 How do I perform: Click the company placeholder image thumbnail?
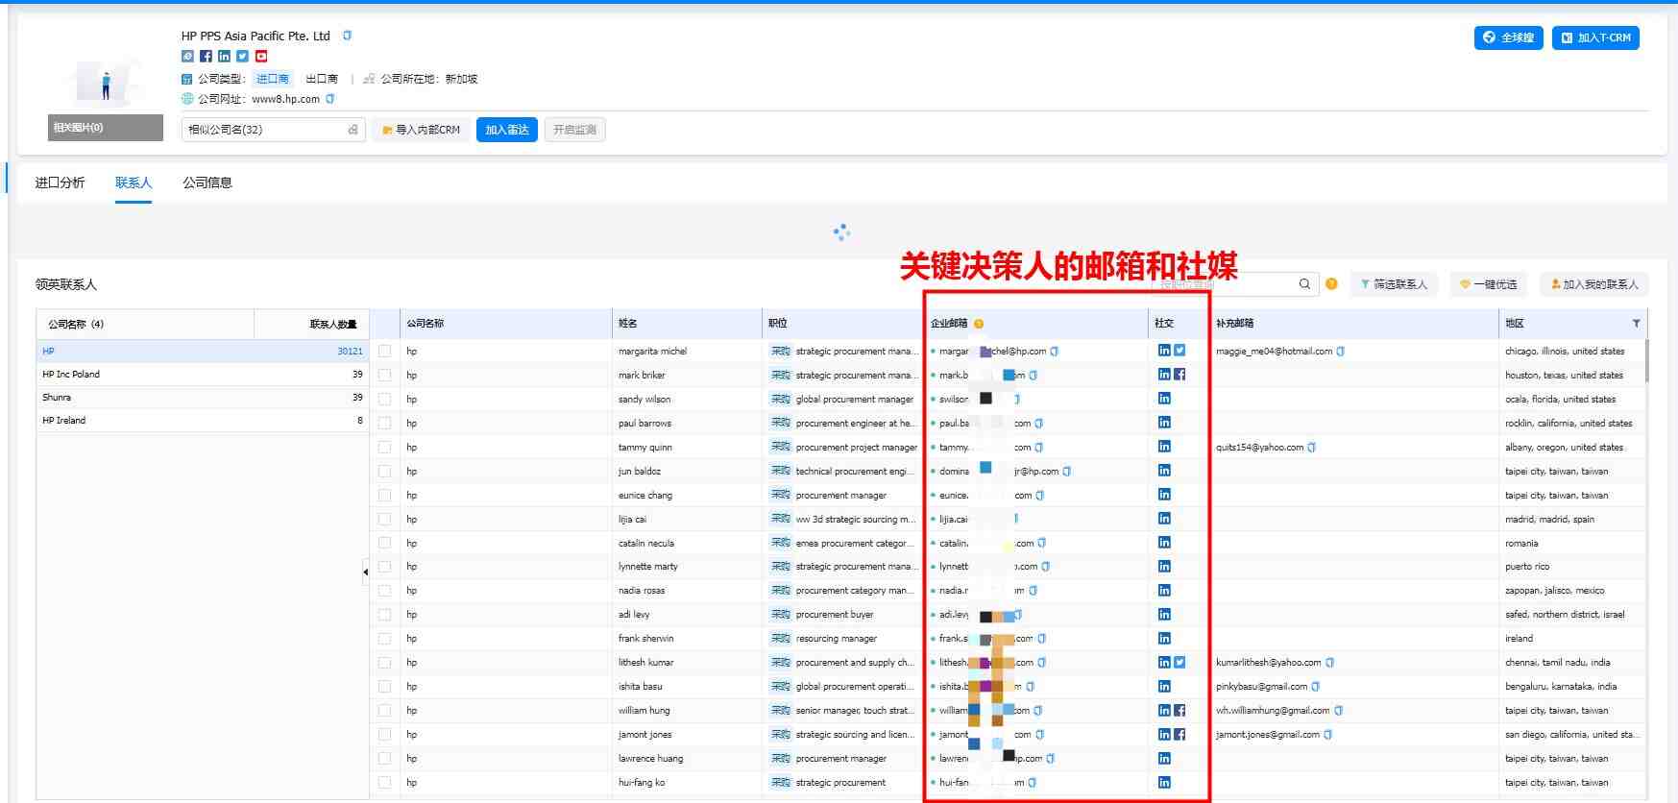106,82
